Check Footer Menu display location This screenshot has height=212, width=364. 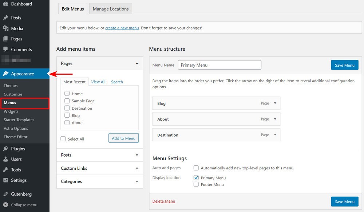pyautogui.click(x=196, y=184)
